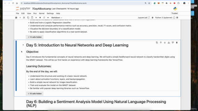Go forward with the browser forward arrow
The image size is (198, 111).
coord(9,3)
